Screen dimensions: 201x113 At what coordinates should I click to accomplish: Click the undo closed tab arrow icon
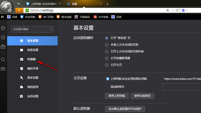19,4
